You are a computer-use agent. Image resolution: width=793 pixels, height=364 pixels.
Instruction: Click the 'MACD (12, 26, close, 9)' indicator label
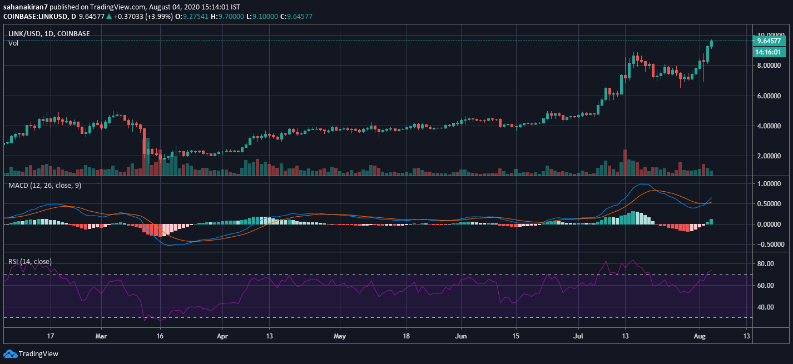44,185
